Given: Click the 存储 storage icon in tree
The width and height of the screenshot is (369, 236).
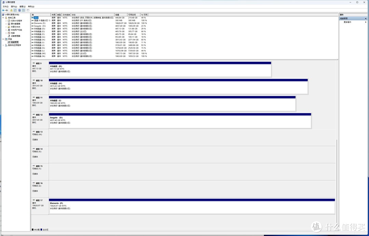Looking at the screenshot, I should [6, 39].
